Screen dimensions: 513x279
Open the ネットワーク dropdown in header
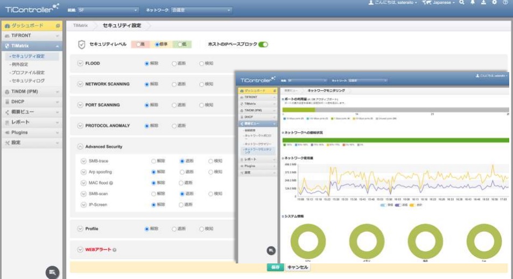pyautogui.click(x=201, y=10)
